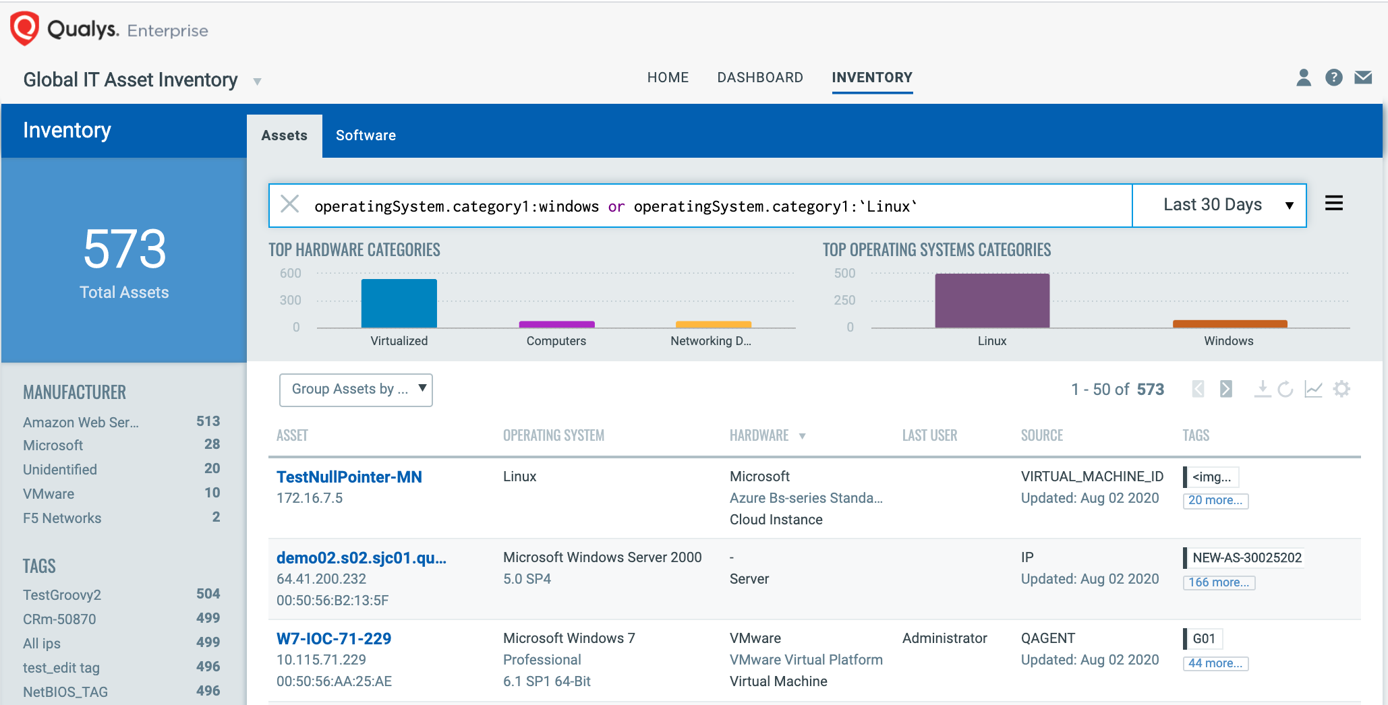Go to previous page arrow
Screen dimensions: 1388x705
click(1198, 389)
